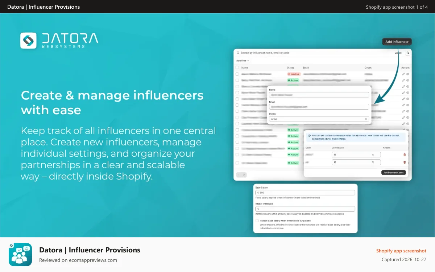Click the Status column header
The width and height of the screenshot is (435, 272).
pyautogui.click(x=291, y=67)
